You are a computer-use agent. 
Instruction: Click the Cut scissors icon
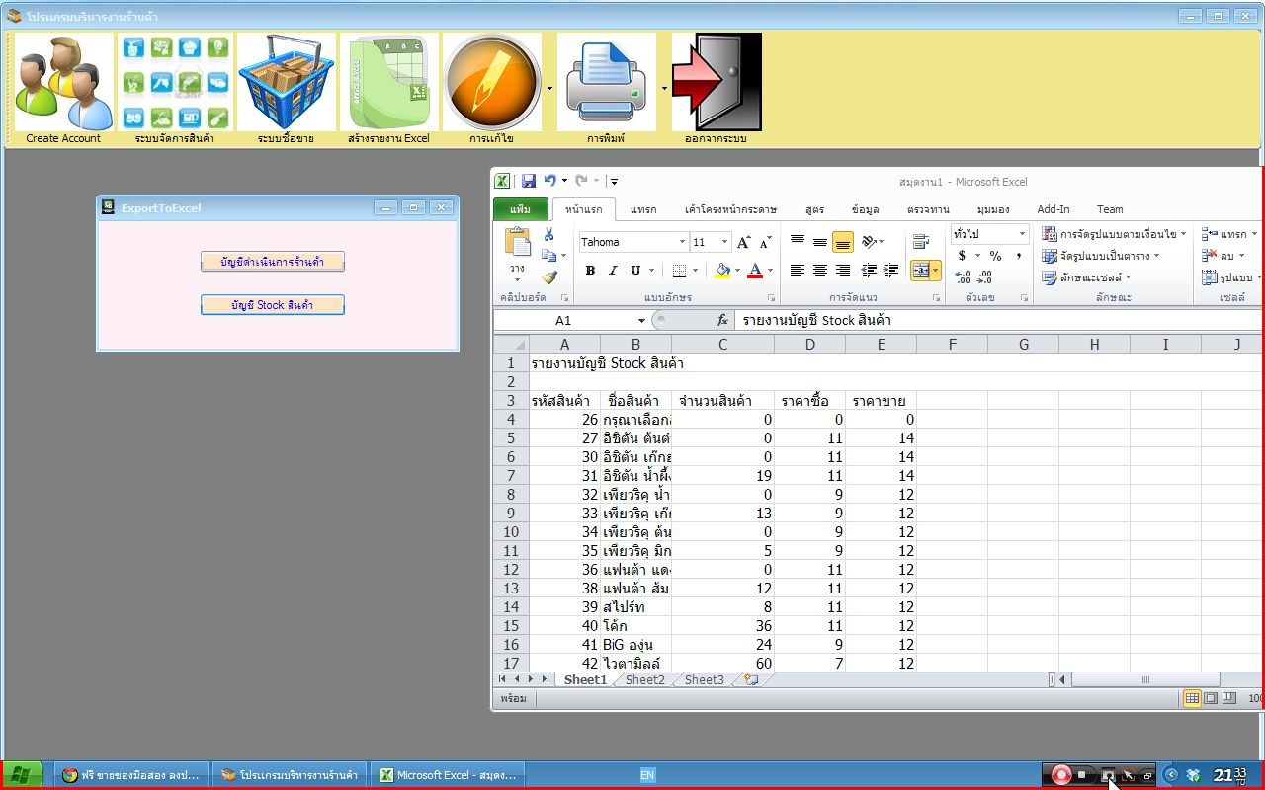(548, 235)
